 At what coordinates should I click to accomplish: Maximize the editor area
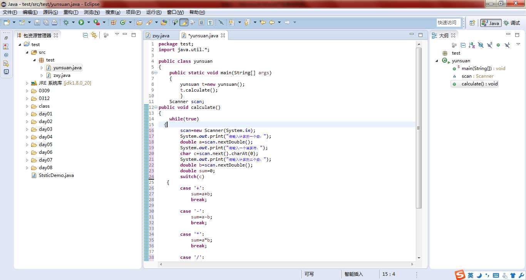[x=420, y=35]
